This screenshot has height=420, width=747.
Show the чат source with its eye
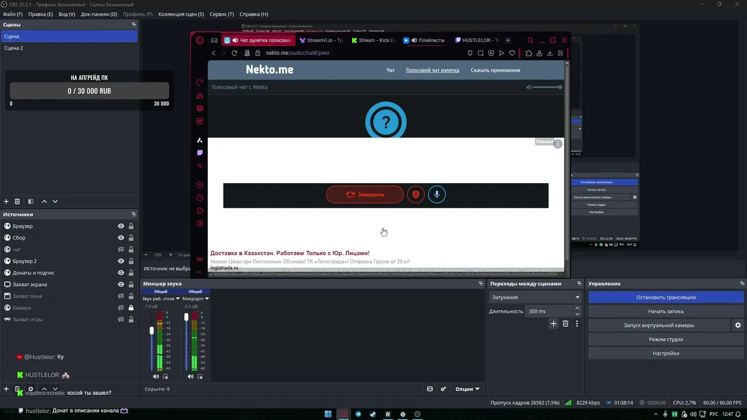[x=121, y=250]
